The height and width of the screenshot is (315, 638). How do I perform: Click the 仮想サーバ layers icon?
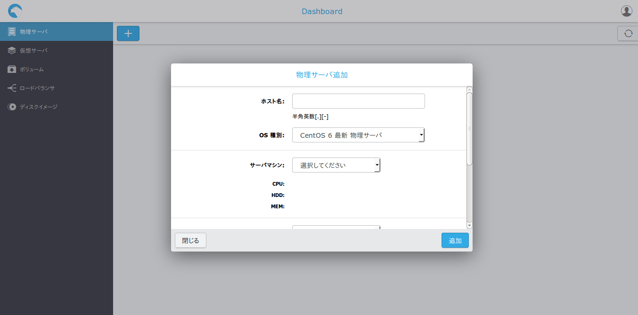pos(12,50)
